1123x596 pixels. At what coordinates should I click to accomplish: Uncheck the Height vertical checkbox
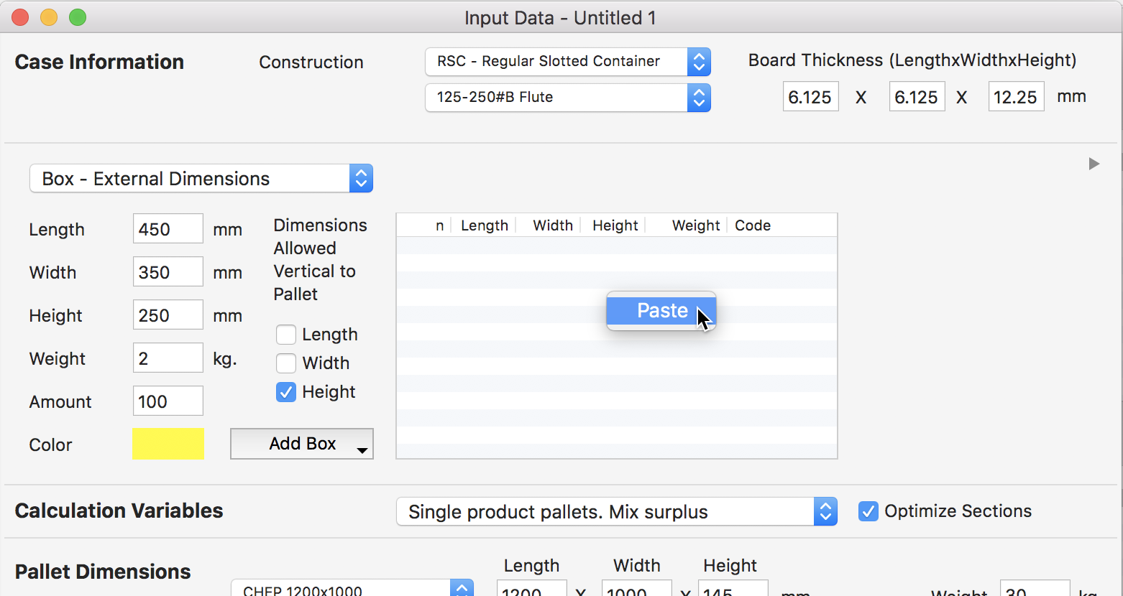click(x=286, y=392)
